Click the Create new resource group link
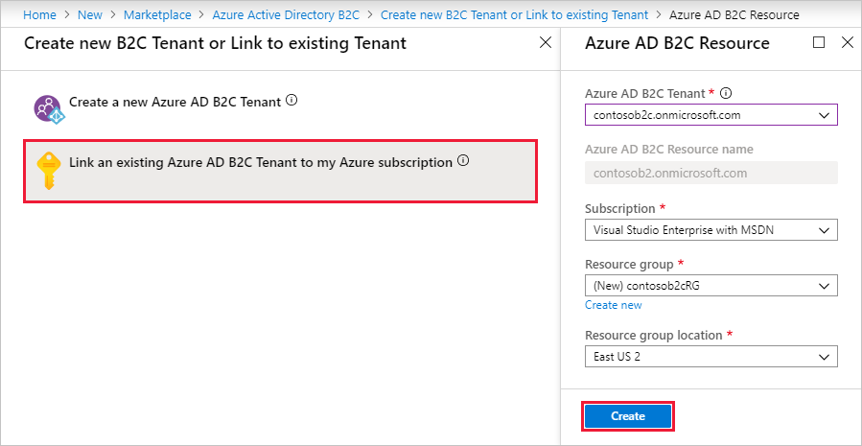 [614, 305]
